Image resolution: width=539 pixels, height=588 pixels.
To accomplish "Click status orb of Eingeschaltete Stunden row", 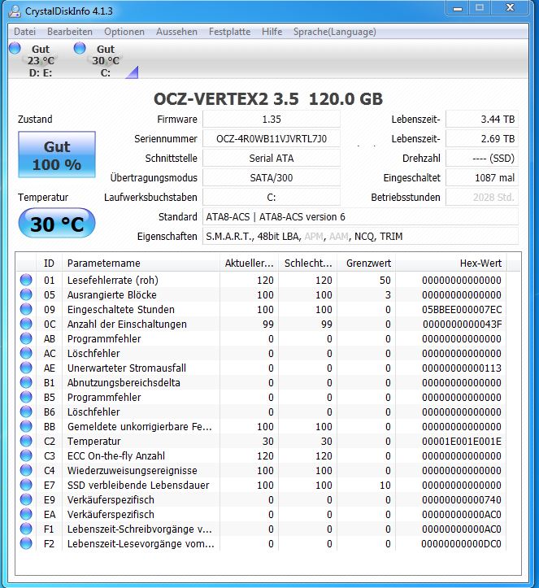I will click(x=26, y=309).
